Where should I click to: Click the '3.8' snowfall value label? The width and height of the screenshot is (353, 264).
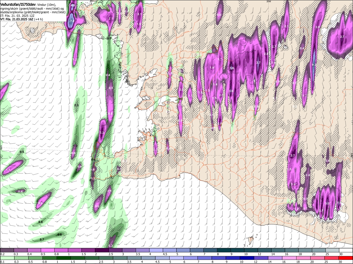(232, 68)
